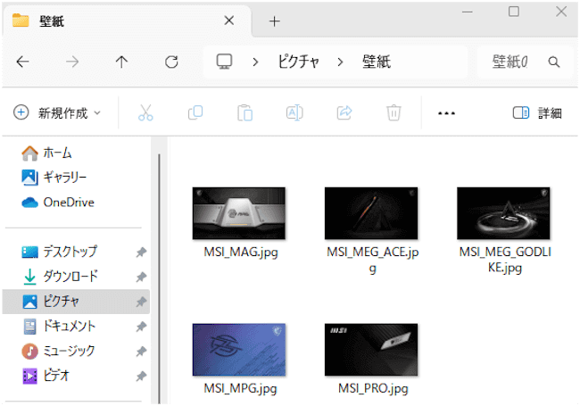Close the 壁紙 tab

(x=229, y=21)
